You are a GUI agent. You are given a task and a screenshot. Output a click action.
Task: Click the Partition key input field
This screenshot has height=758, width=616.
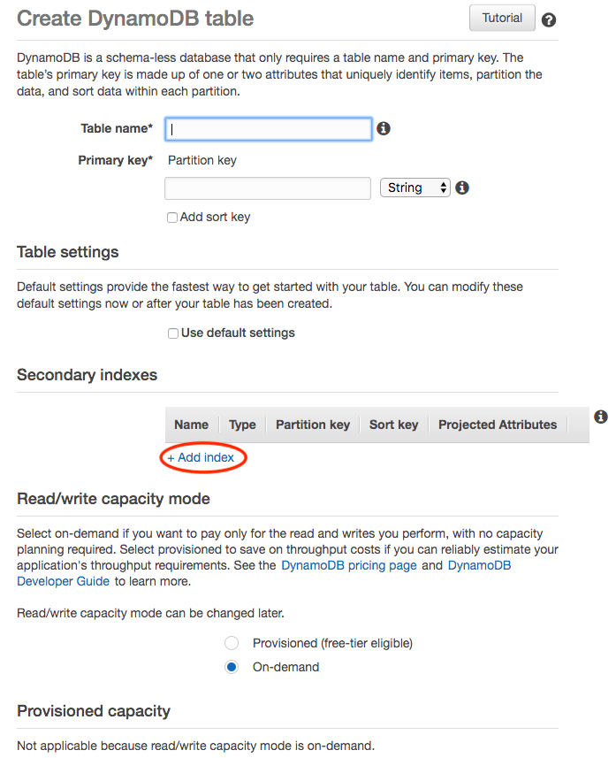[268, 188]
